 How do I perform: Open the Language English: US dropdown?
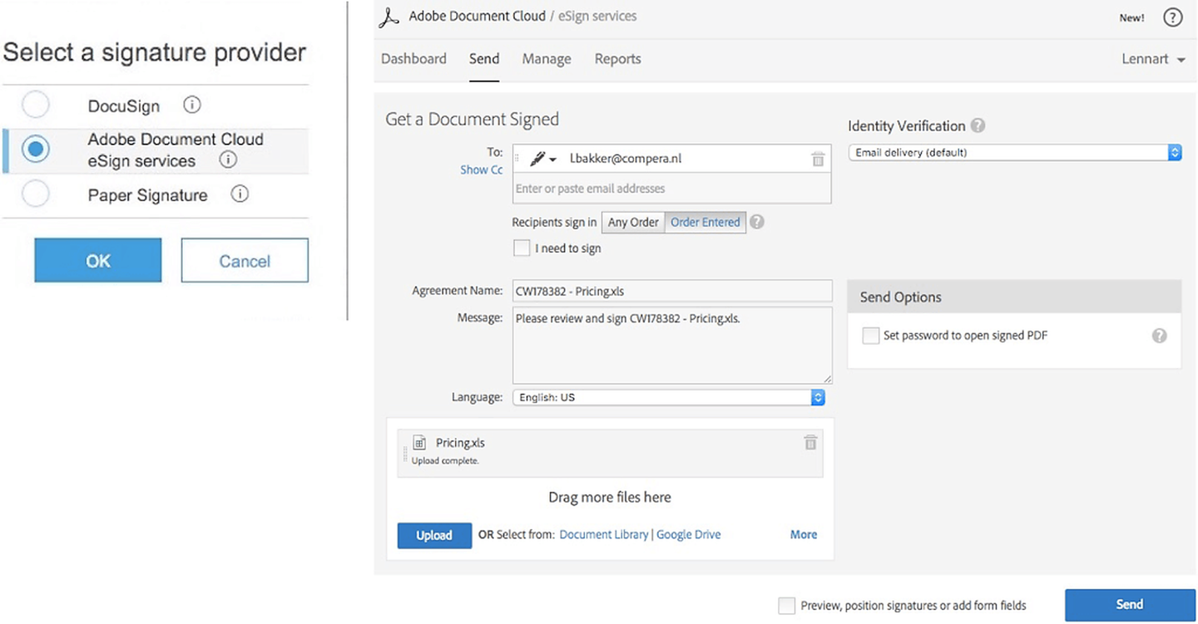coord(669,397)
